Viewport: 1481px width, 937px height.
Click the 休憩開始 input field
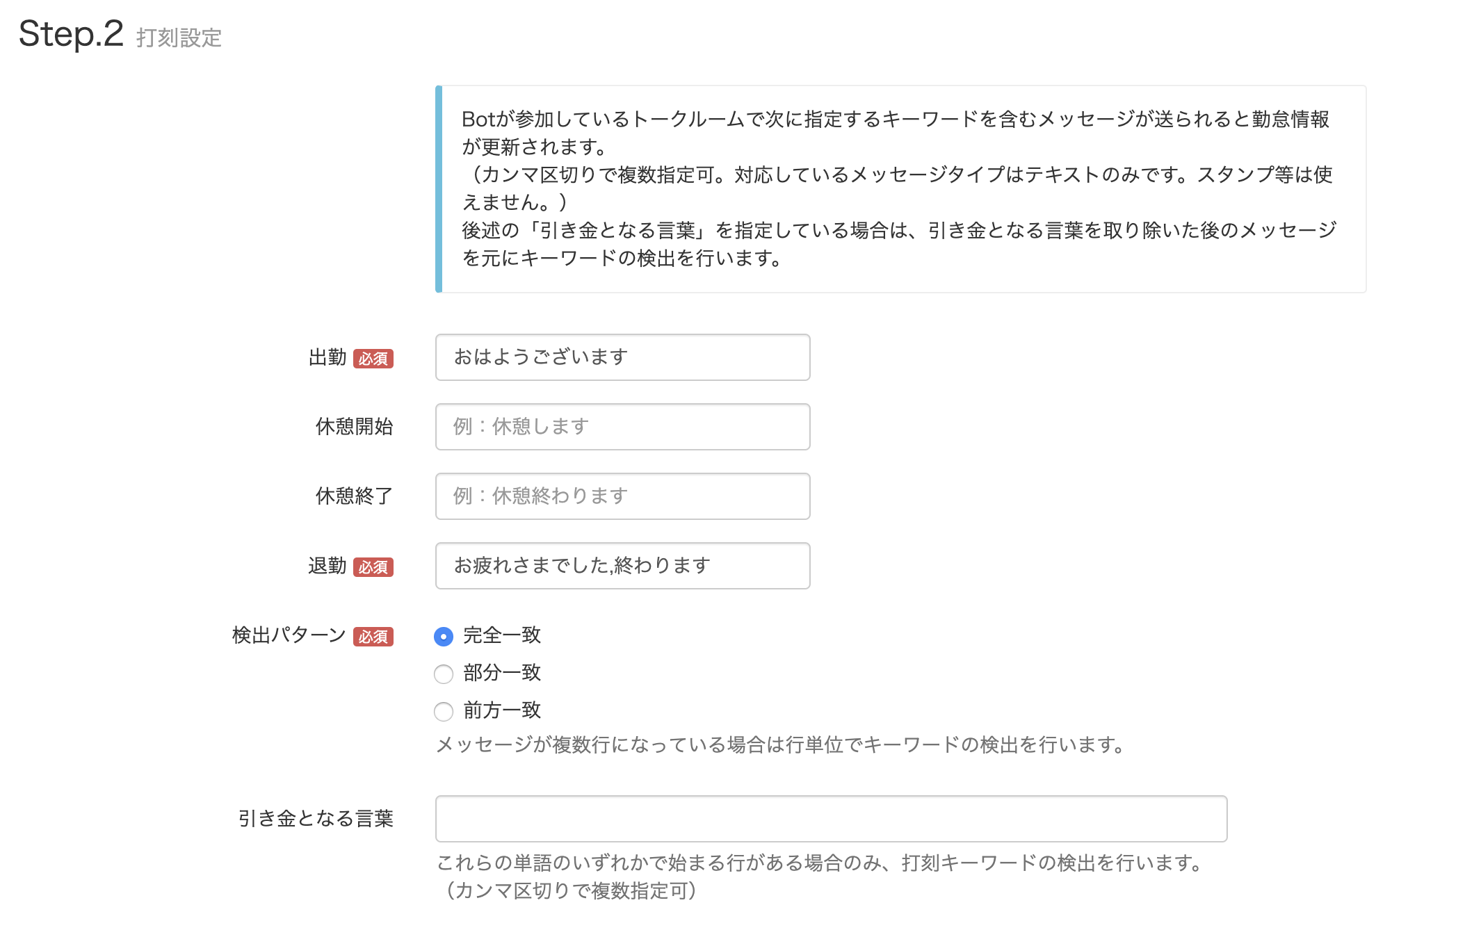pos(622,427)
